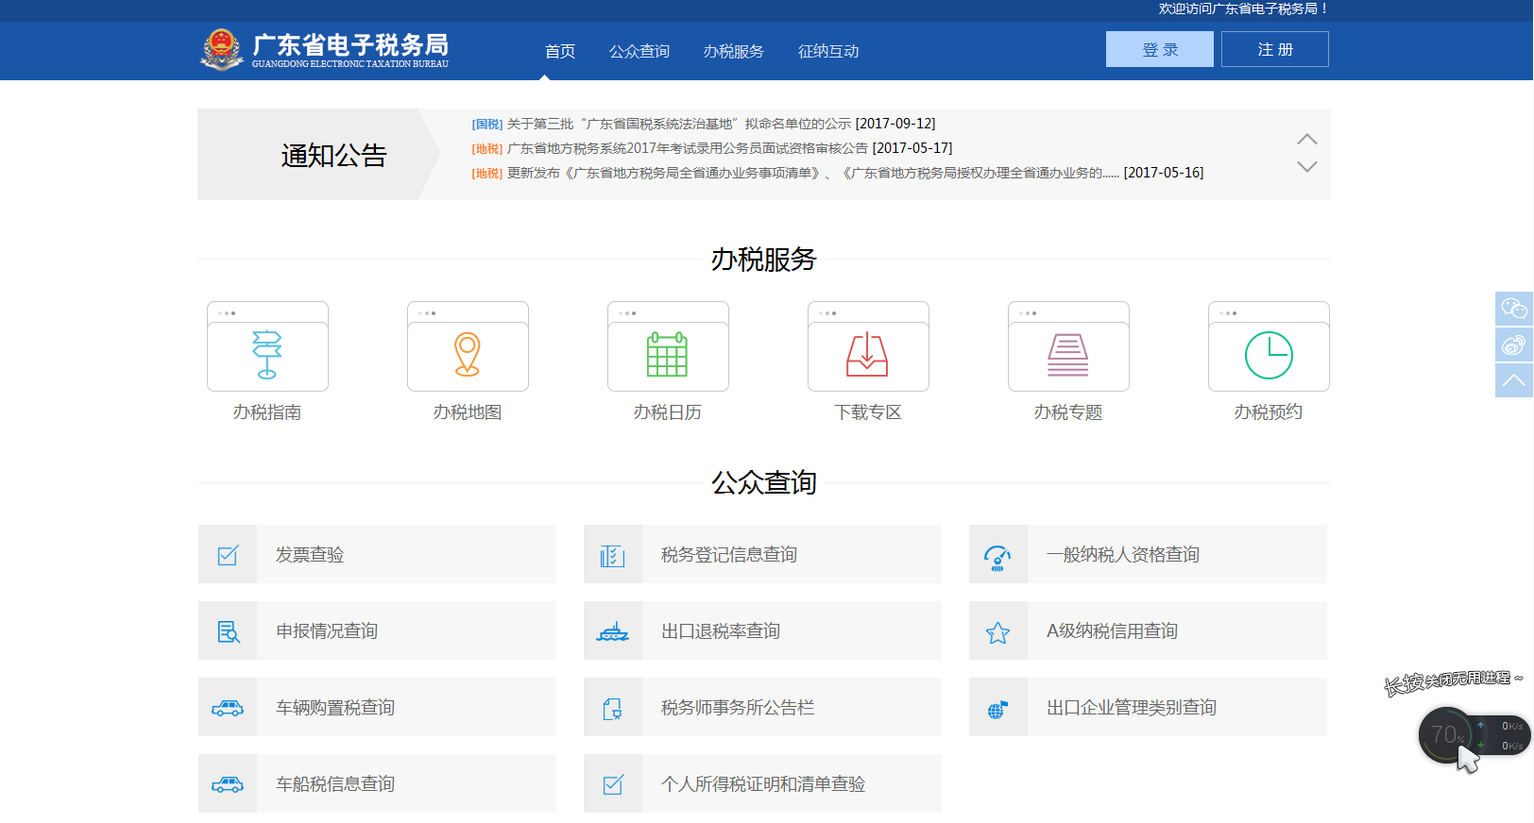This screenshot has height=823, width=1534.
Task: Open 发票查验 query
Action: click(377, 555)
